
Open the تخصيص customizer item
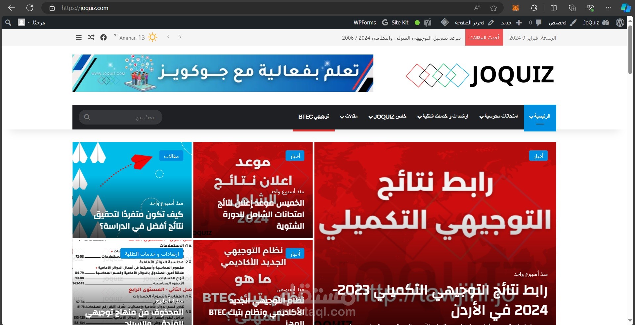[x=563, y=22]
